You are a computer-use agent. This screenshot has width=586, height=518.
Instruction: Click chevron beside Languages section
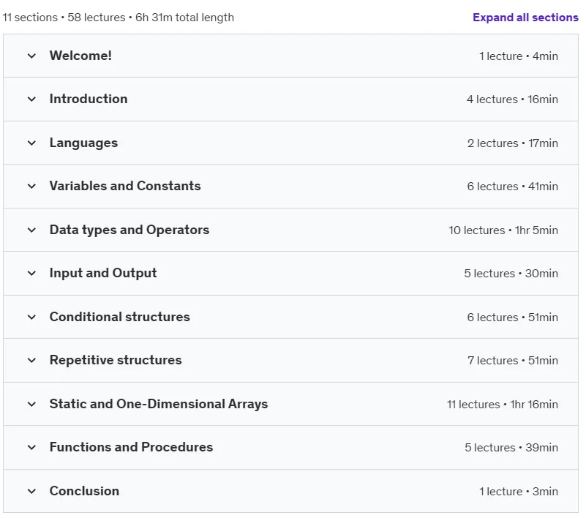[31, 143]
